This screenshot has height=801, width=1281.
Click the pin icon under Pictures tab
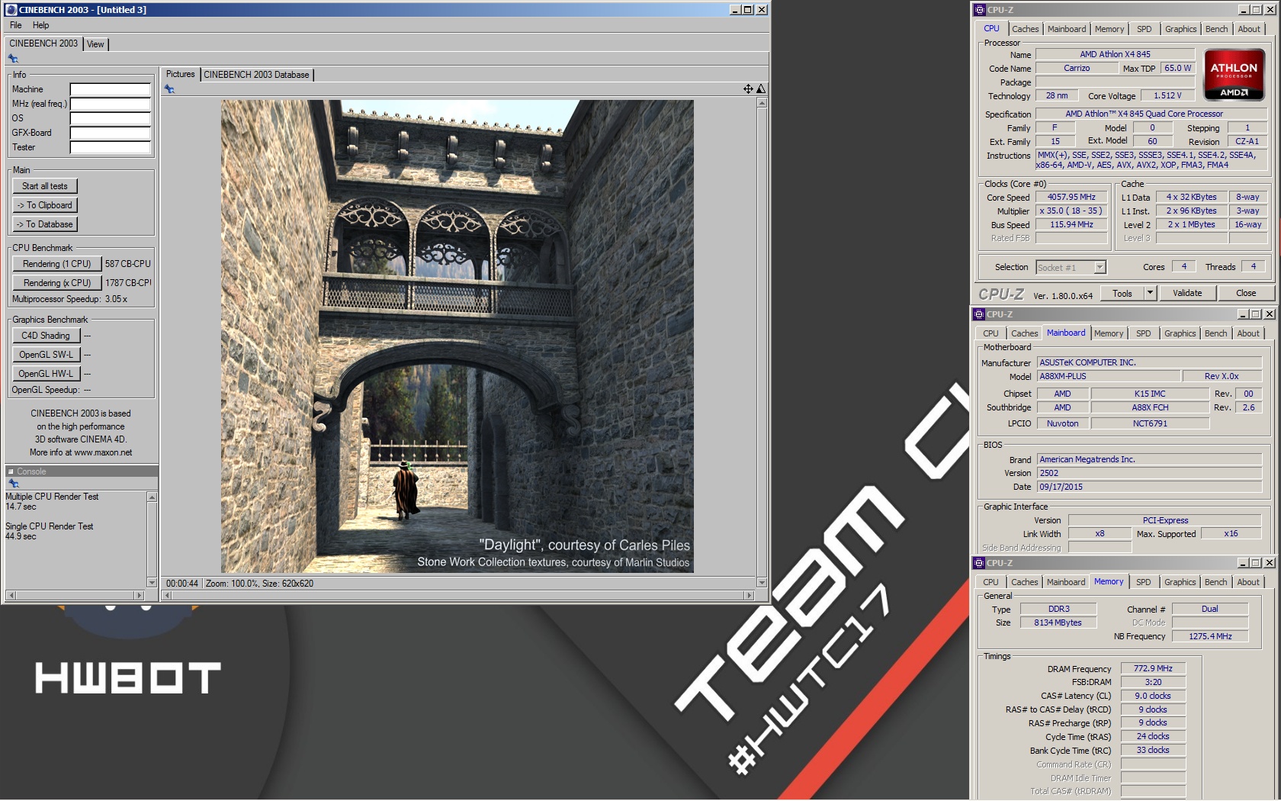pos(169,89)
